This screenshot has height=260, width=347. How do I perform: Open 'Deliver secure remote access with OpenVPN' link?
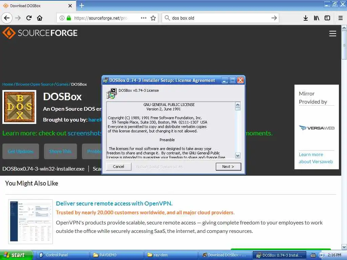pyautogui.click(x=114, y=203)
